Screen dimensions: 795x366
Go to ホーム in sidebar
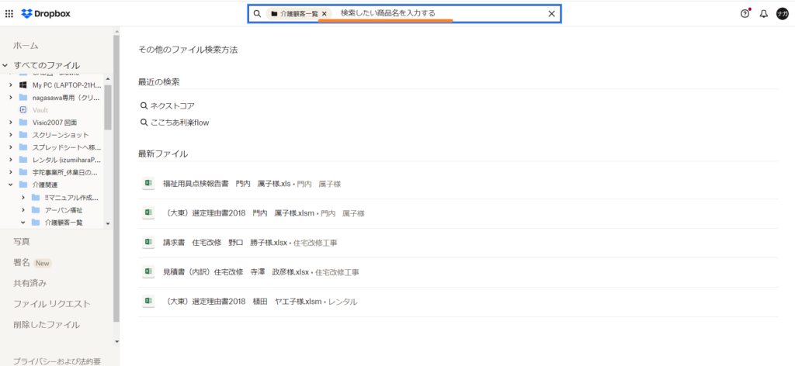click(x=26, y=46)
